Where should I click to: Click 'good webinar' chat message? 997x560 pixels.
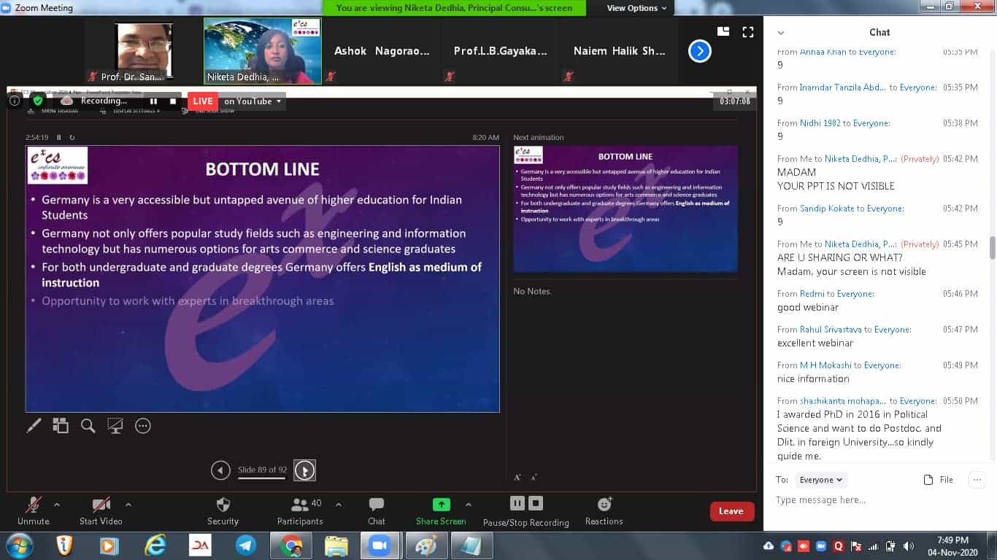pos(808,307)
